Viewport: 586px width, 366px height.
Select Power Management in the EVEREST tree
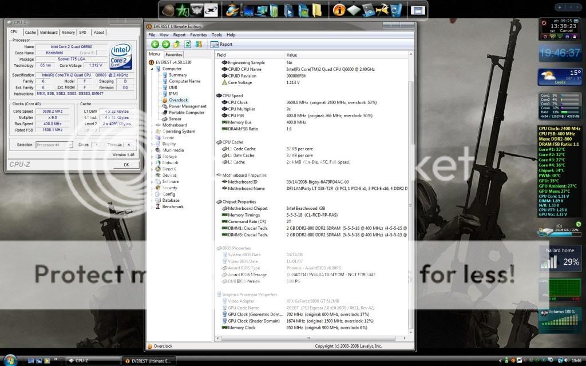click(x=187, y=106)
